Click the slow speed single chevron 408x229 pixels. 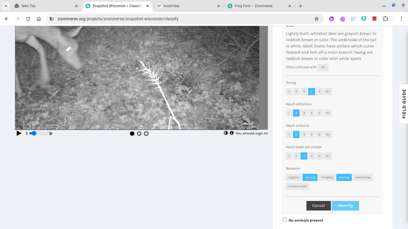(26, 134)
